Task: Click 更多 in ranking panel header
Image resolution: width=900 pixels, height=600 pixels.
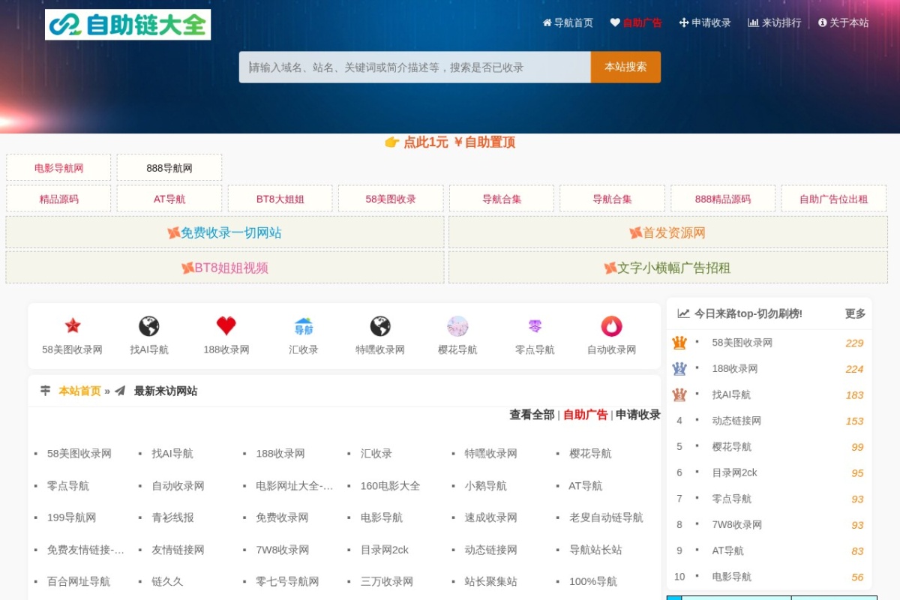Action: tap(856, 313)
